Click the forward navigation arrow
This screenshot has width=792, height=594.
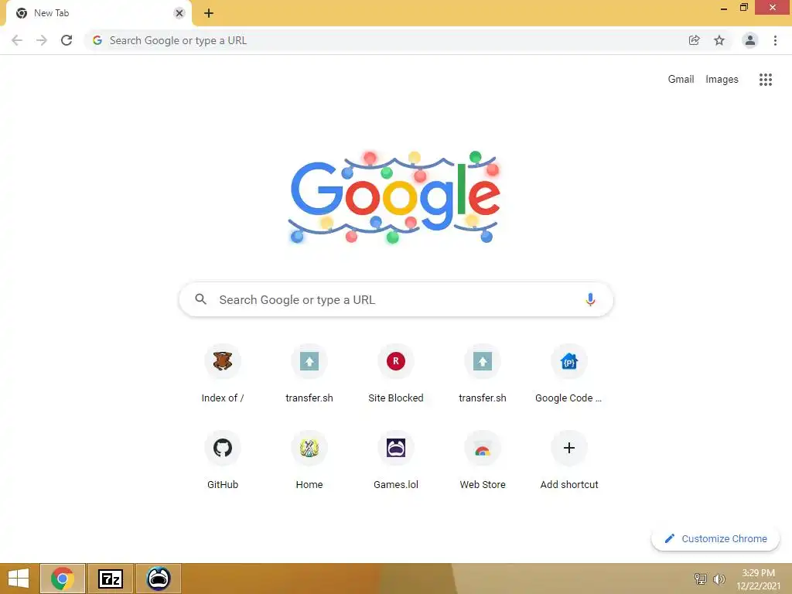pos(42,40)
